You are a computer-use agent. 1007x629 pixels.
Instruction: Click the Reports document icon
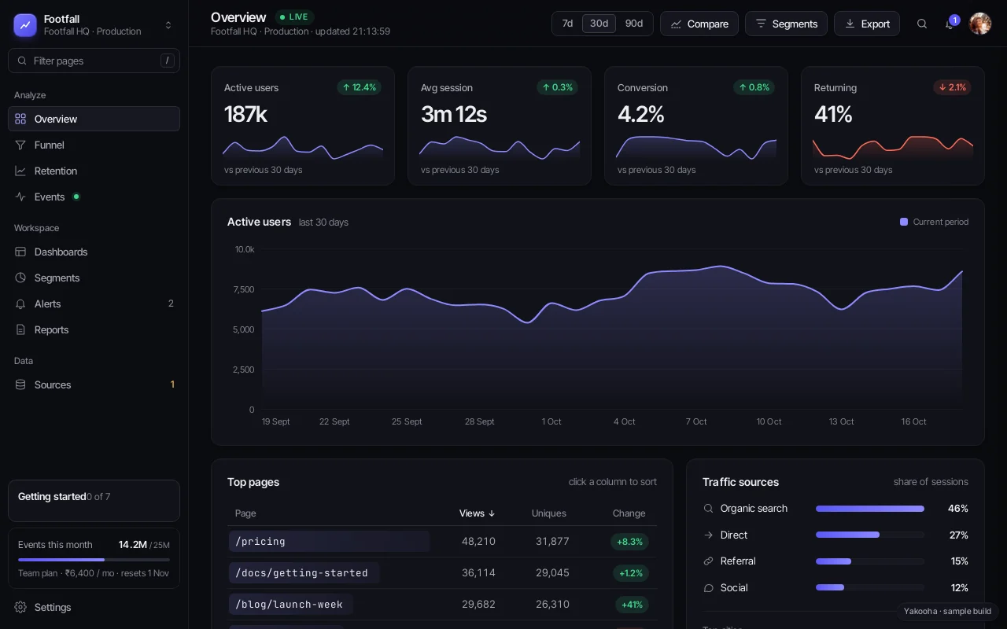click(20, 329)
